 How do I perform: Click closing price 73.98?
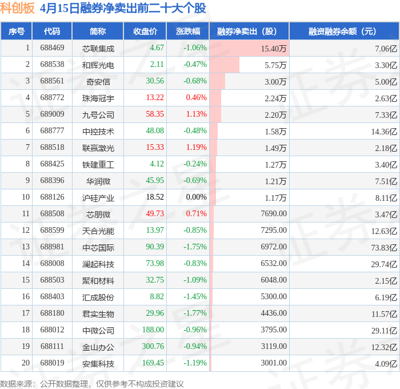point(155,263)
